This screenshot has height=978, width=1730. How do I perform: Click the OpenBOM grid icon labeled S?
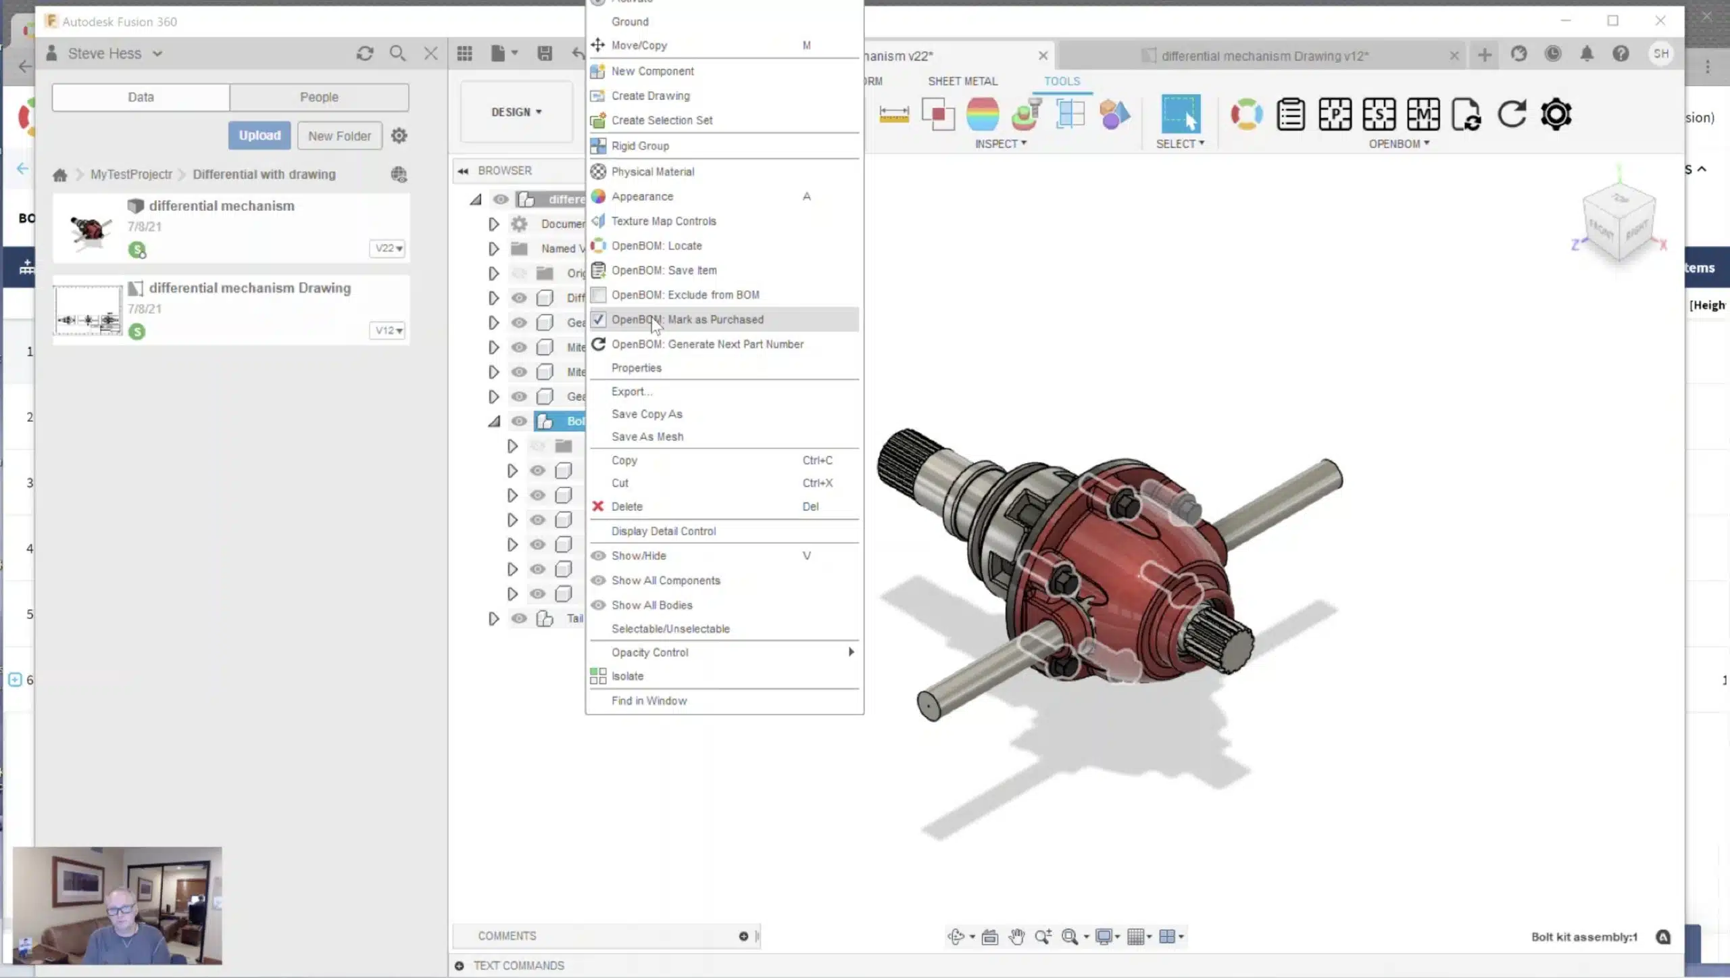coord(1379,114)
